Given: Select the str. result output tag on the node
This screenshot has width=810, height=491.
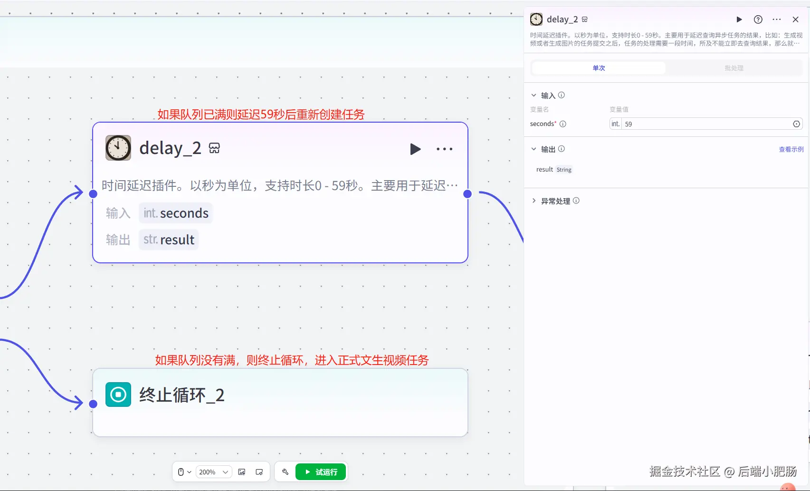Looking at the screenshot, I should coord(169,240).
